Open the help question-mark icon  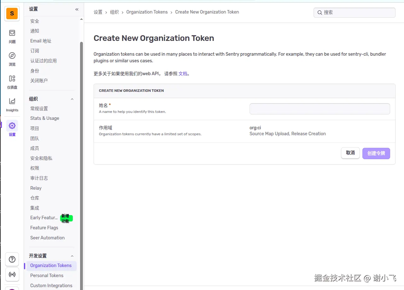pos(12,259)
